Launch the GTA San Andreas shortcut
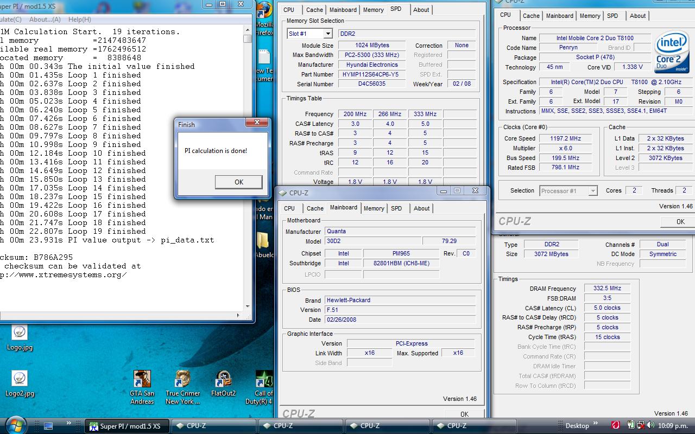This screenshot has height=434, width=695. coord(142,387)
